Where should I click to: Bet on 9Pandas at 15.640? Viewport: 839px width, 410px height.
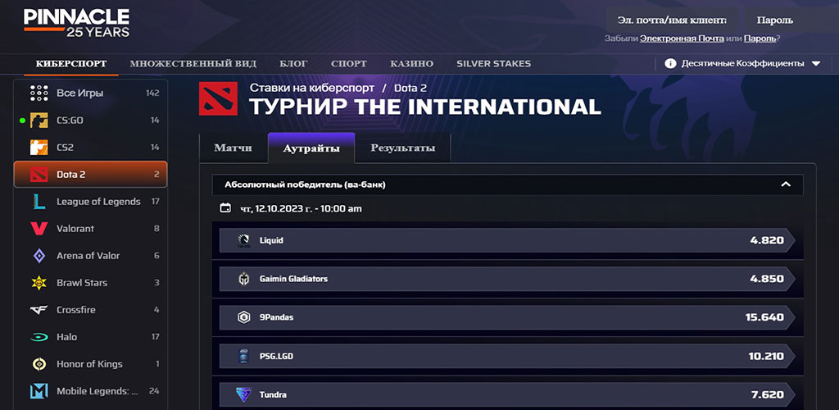tap(507, 317)
